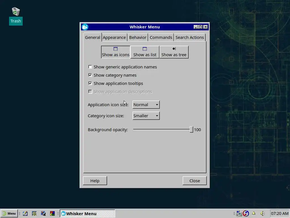Click the Whisker Menu title bar mouse icon
This screenshot has width=290, height=218.
click(85, 27)
